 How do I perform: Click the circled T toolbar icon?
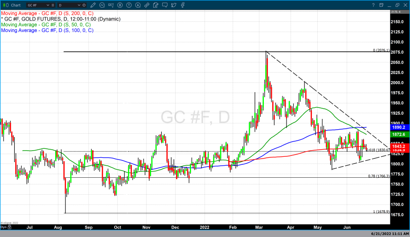click(x=129, y=5)
